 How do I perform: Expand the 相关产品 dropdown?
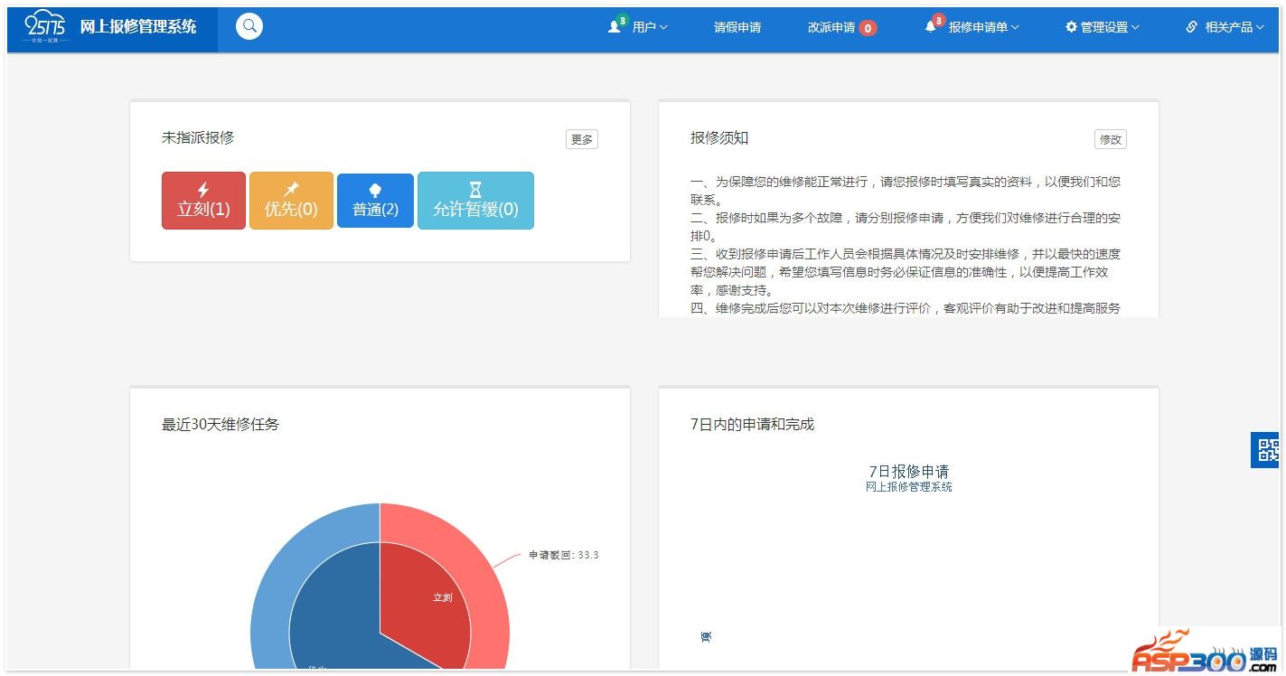point(1234,27)
